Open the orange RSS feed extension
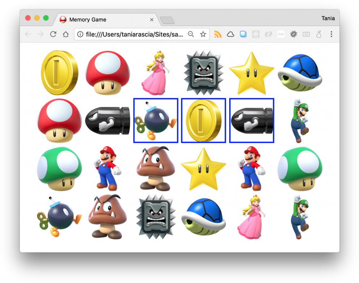Viewport: 359px width, 283px height. (x=218, y=34)
